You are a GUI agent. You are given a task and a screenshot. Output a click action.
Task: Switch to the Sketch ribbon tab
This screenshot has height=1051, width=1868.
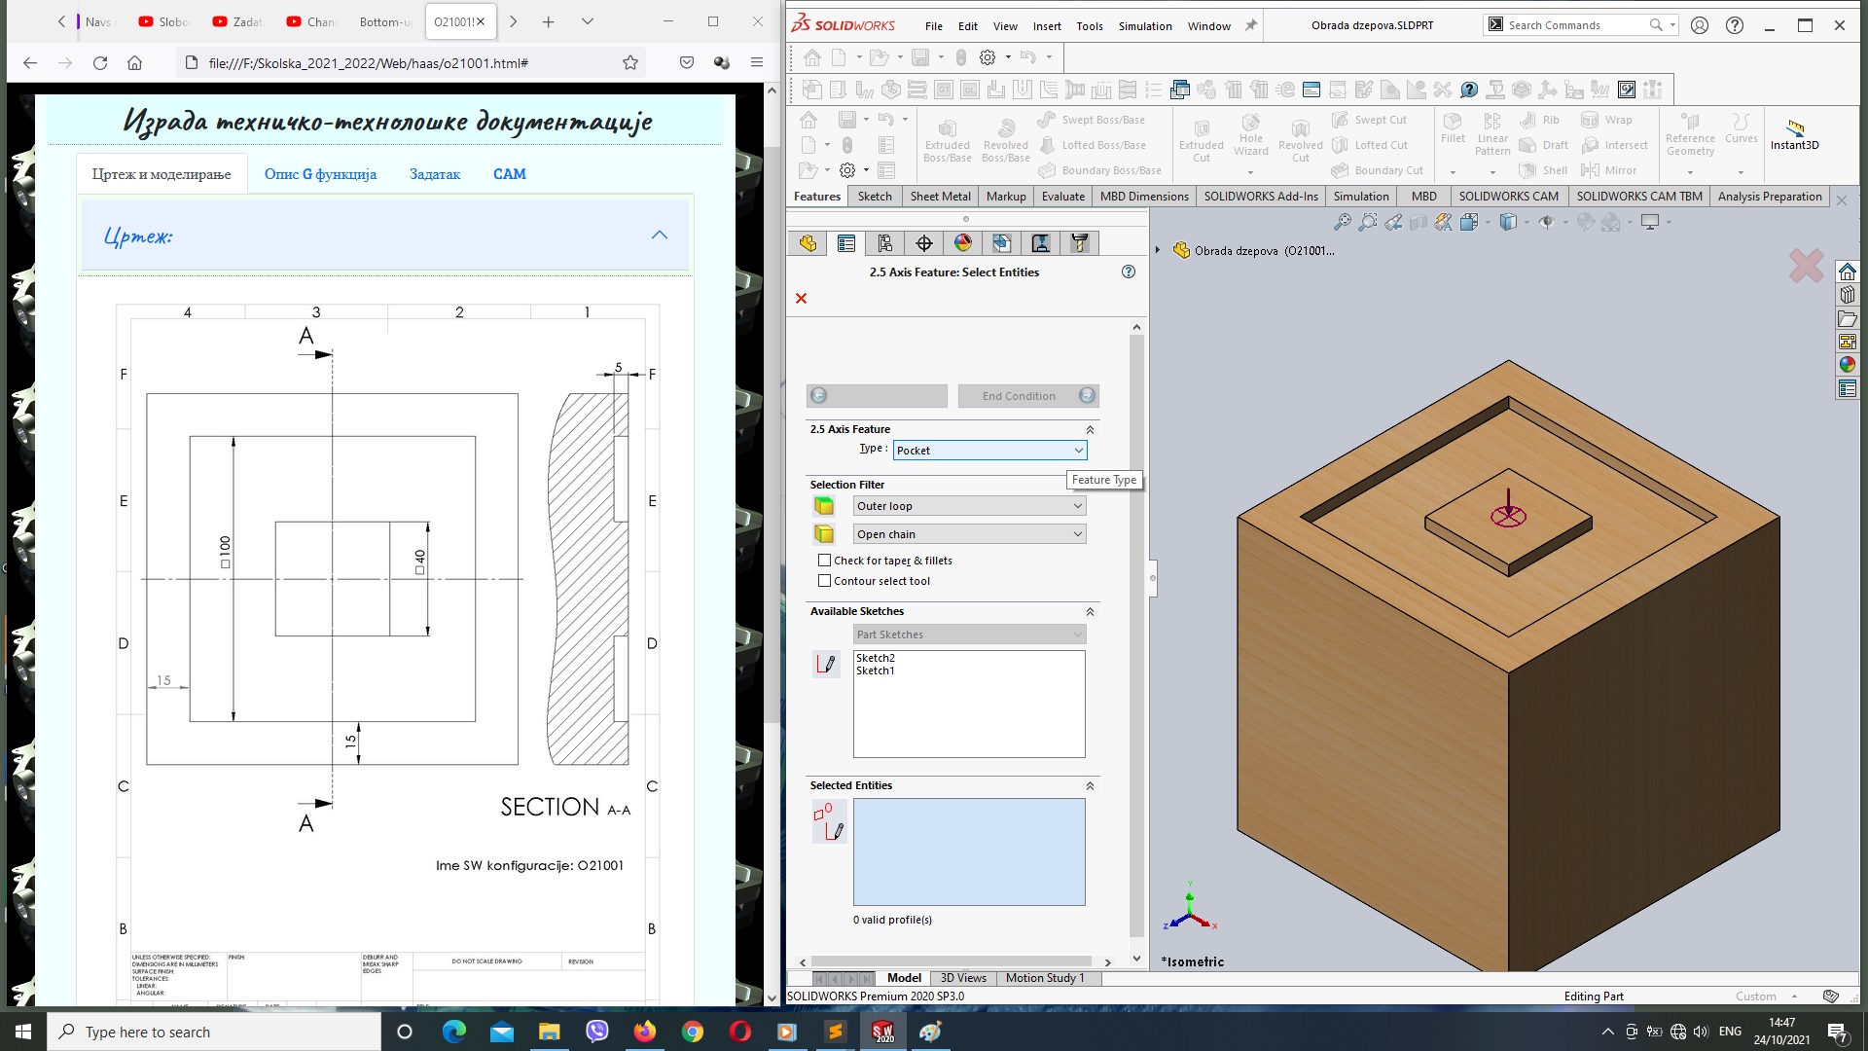coord(875,196)
